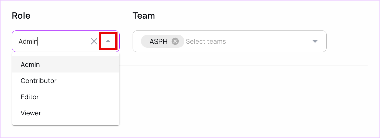380x138 pixels.
Task: Clear the Role field with the X icon
Action: pos(94,41)
